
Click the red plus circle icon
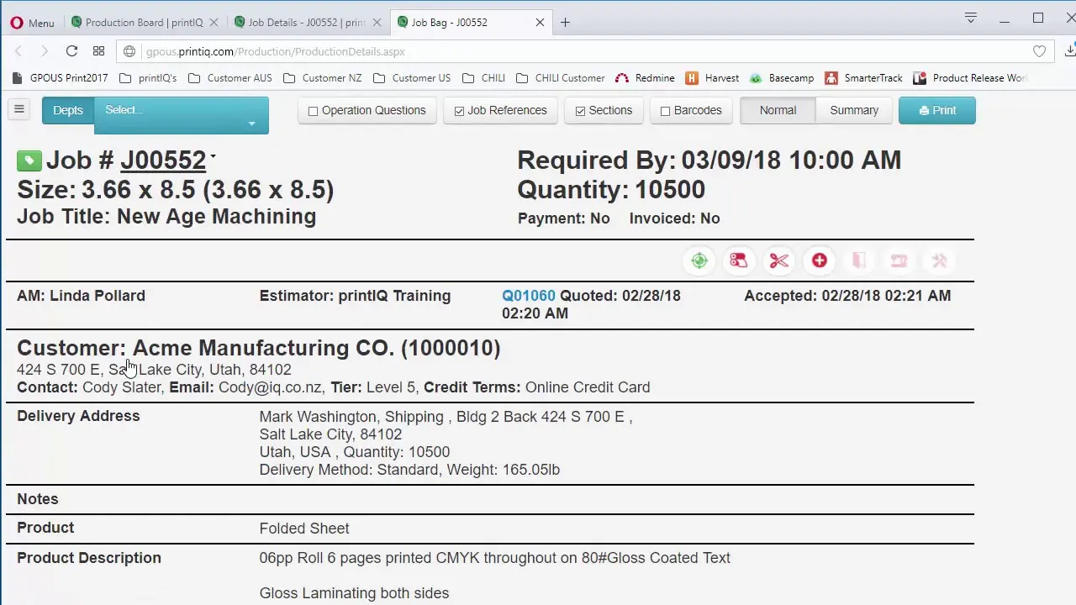(x=820, y=261)
